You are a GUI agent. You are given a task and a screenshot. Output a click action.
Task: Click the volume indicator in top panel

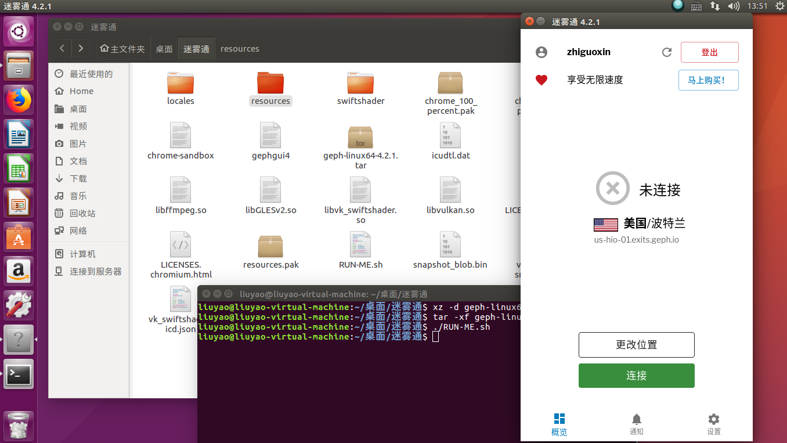pos(734,6)
